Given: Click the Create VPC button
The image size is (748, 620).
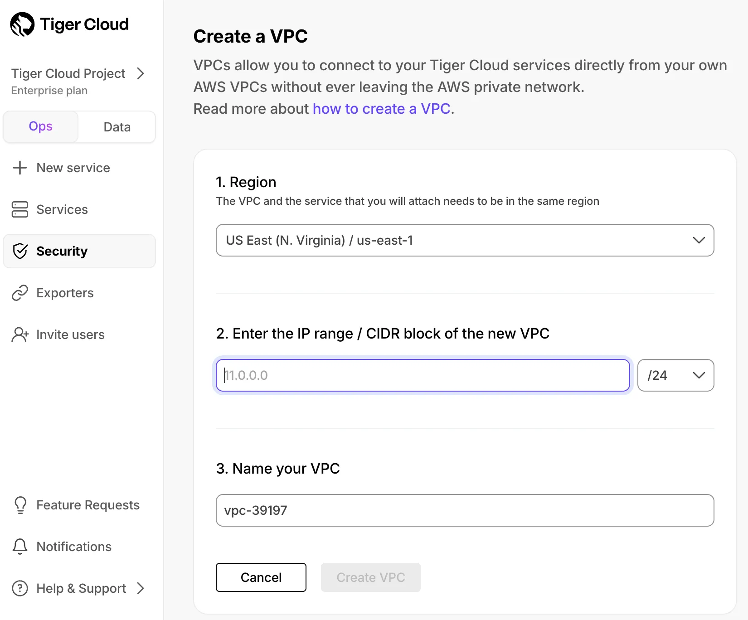Looking at the screenshot, I should point(371,577).
